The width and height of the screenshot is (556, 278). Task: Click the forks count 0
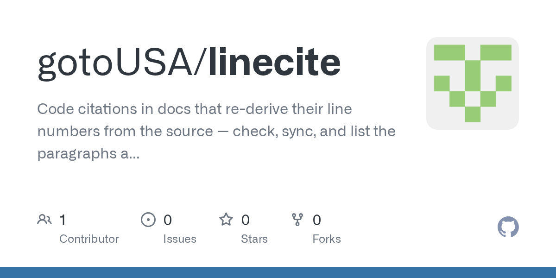point(317,220)
